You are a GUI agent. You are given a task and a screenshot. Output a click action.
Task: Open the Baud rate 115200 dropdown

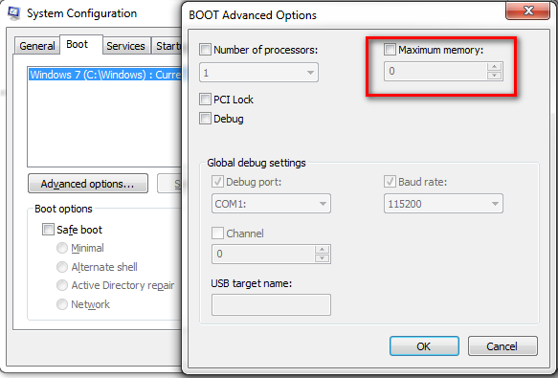point(443,204)
